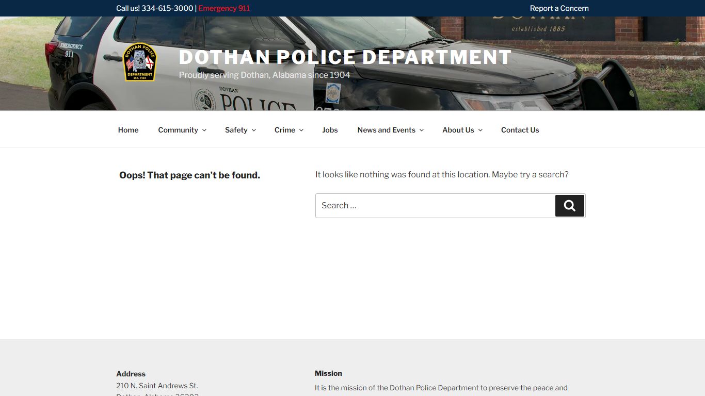This screenshot has height=396, width=705.
Task: Open the News and Events menu item
Action: (x=387, y=130)
